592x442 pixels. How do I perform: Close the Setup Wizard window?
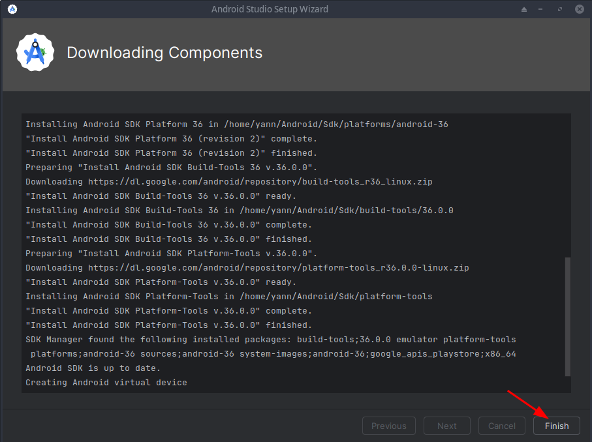pos(579,9)
